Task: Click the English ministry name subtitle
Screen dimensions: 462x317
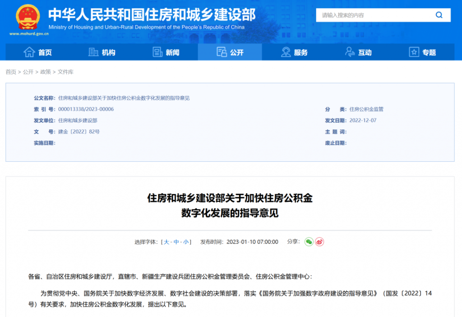Action: click(147, 27)
